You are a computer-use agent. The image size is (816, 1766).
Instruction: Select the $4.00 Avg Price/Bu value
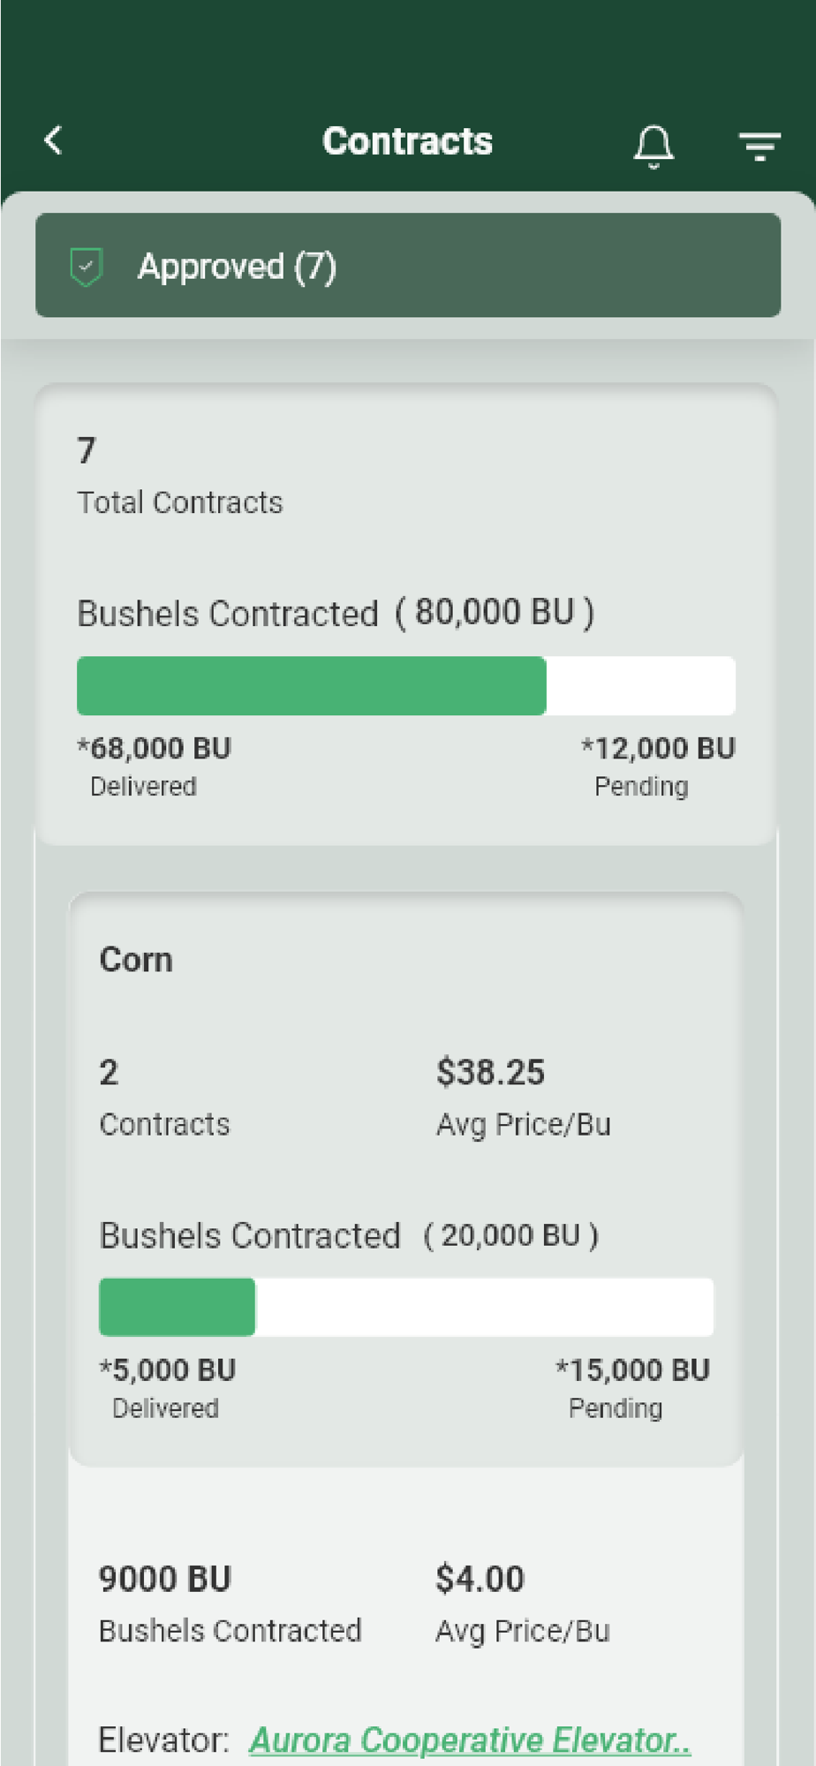click(x=480, y=1579)
